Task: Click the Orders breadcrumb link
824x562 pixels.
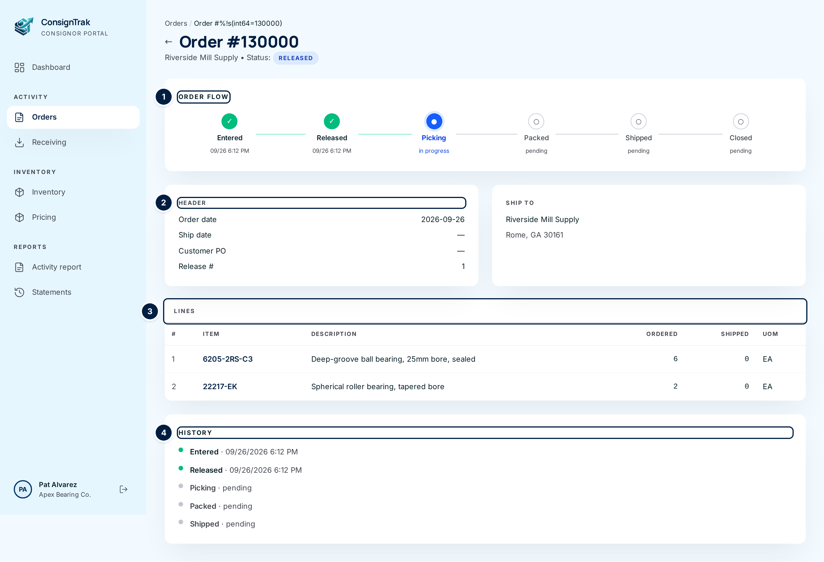Action: pos(176,23)
